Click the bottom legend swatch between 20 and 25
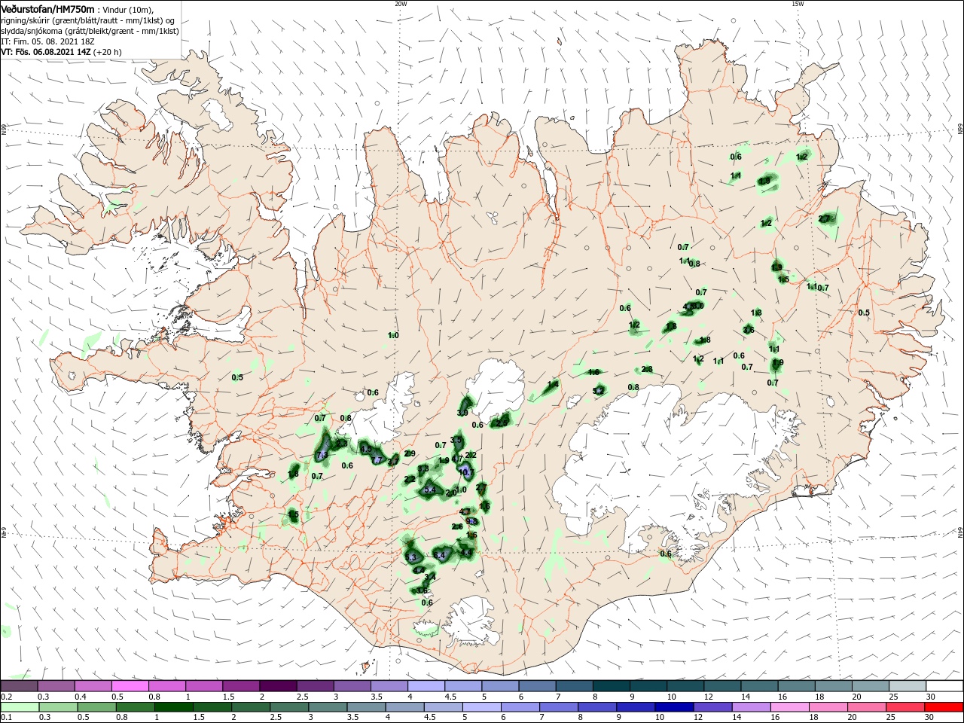964x723 pixels. click(868, 707)
